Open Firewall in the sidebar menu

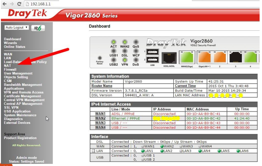click(10, 69)
